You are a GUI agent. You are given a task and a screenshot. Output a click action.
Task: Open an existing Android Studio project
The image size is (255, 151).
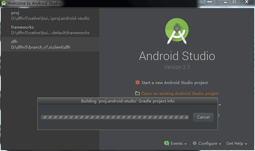pos(180,94)
